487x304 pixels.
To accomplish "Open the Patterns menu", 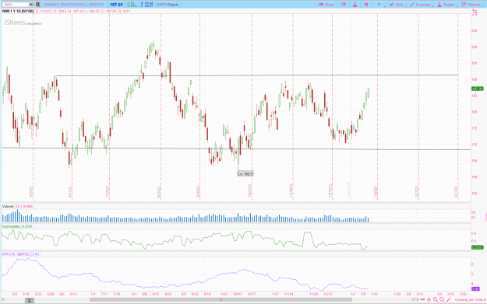I will (471, 5).
